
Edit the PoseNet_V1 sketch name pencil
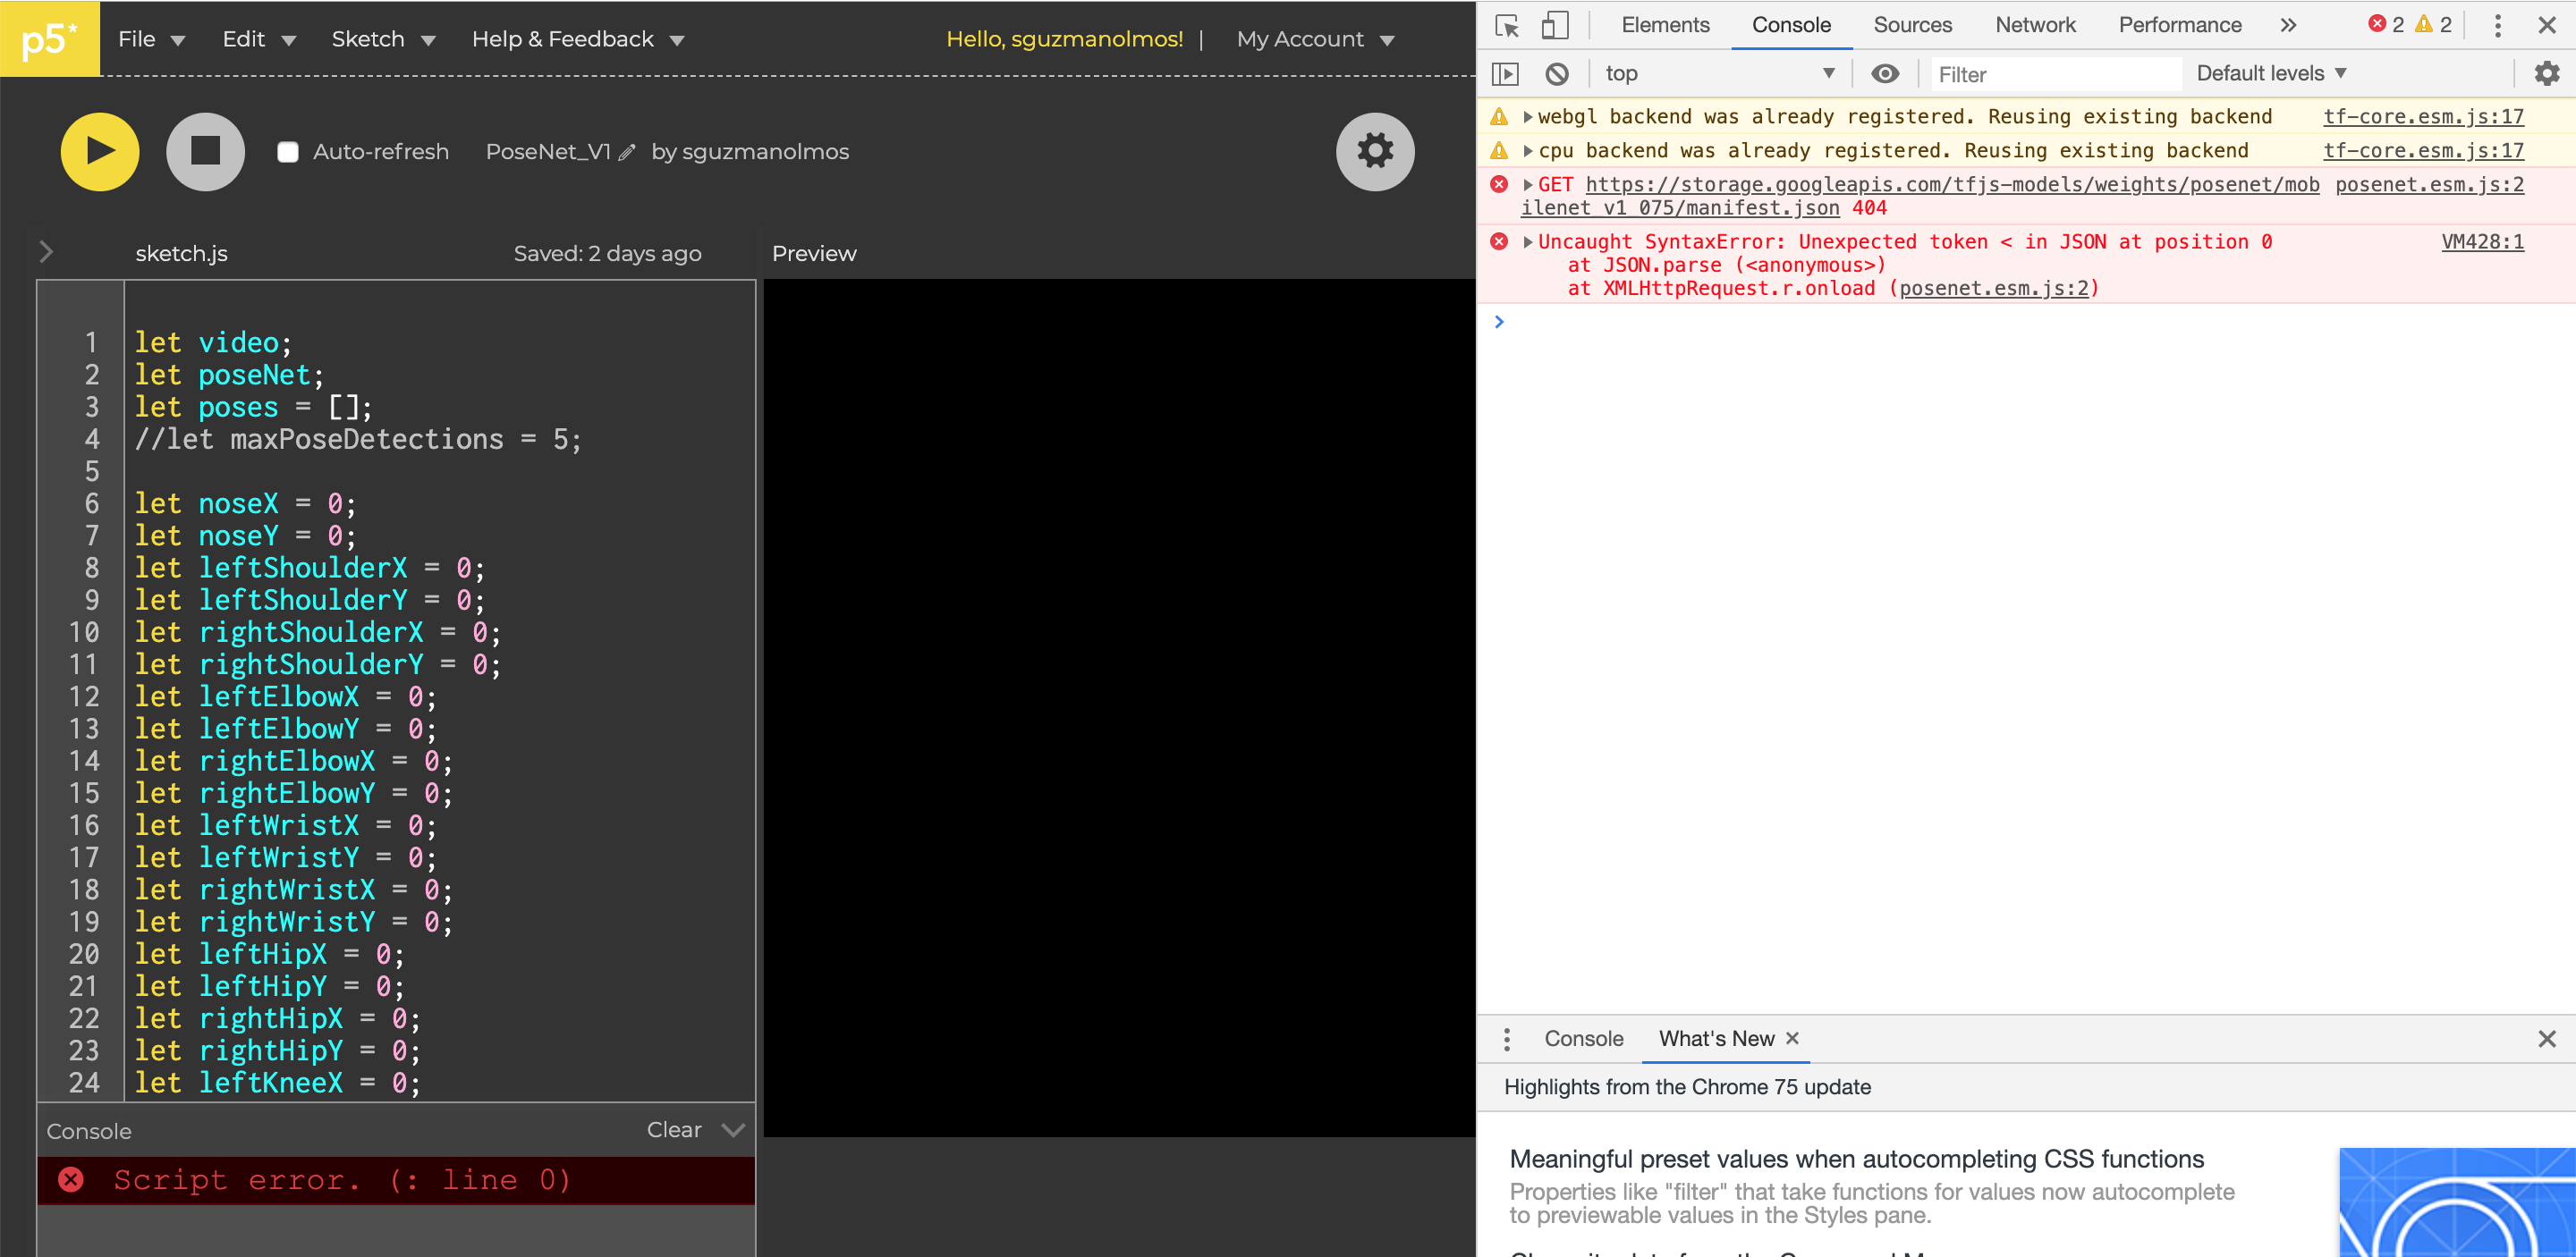pos(627,153)
